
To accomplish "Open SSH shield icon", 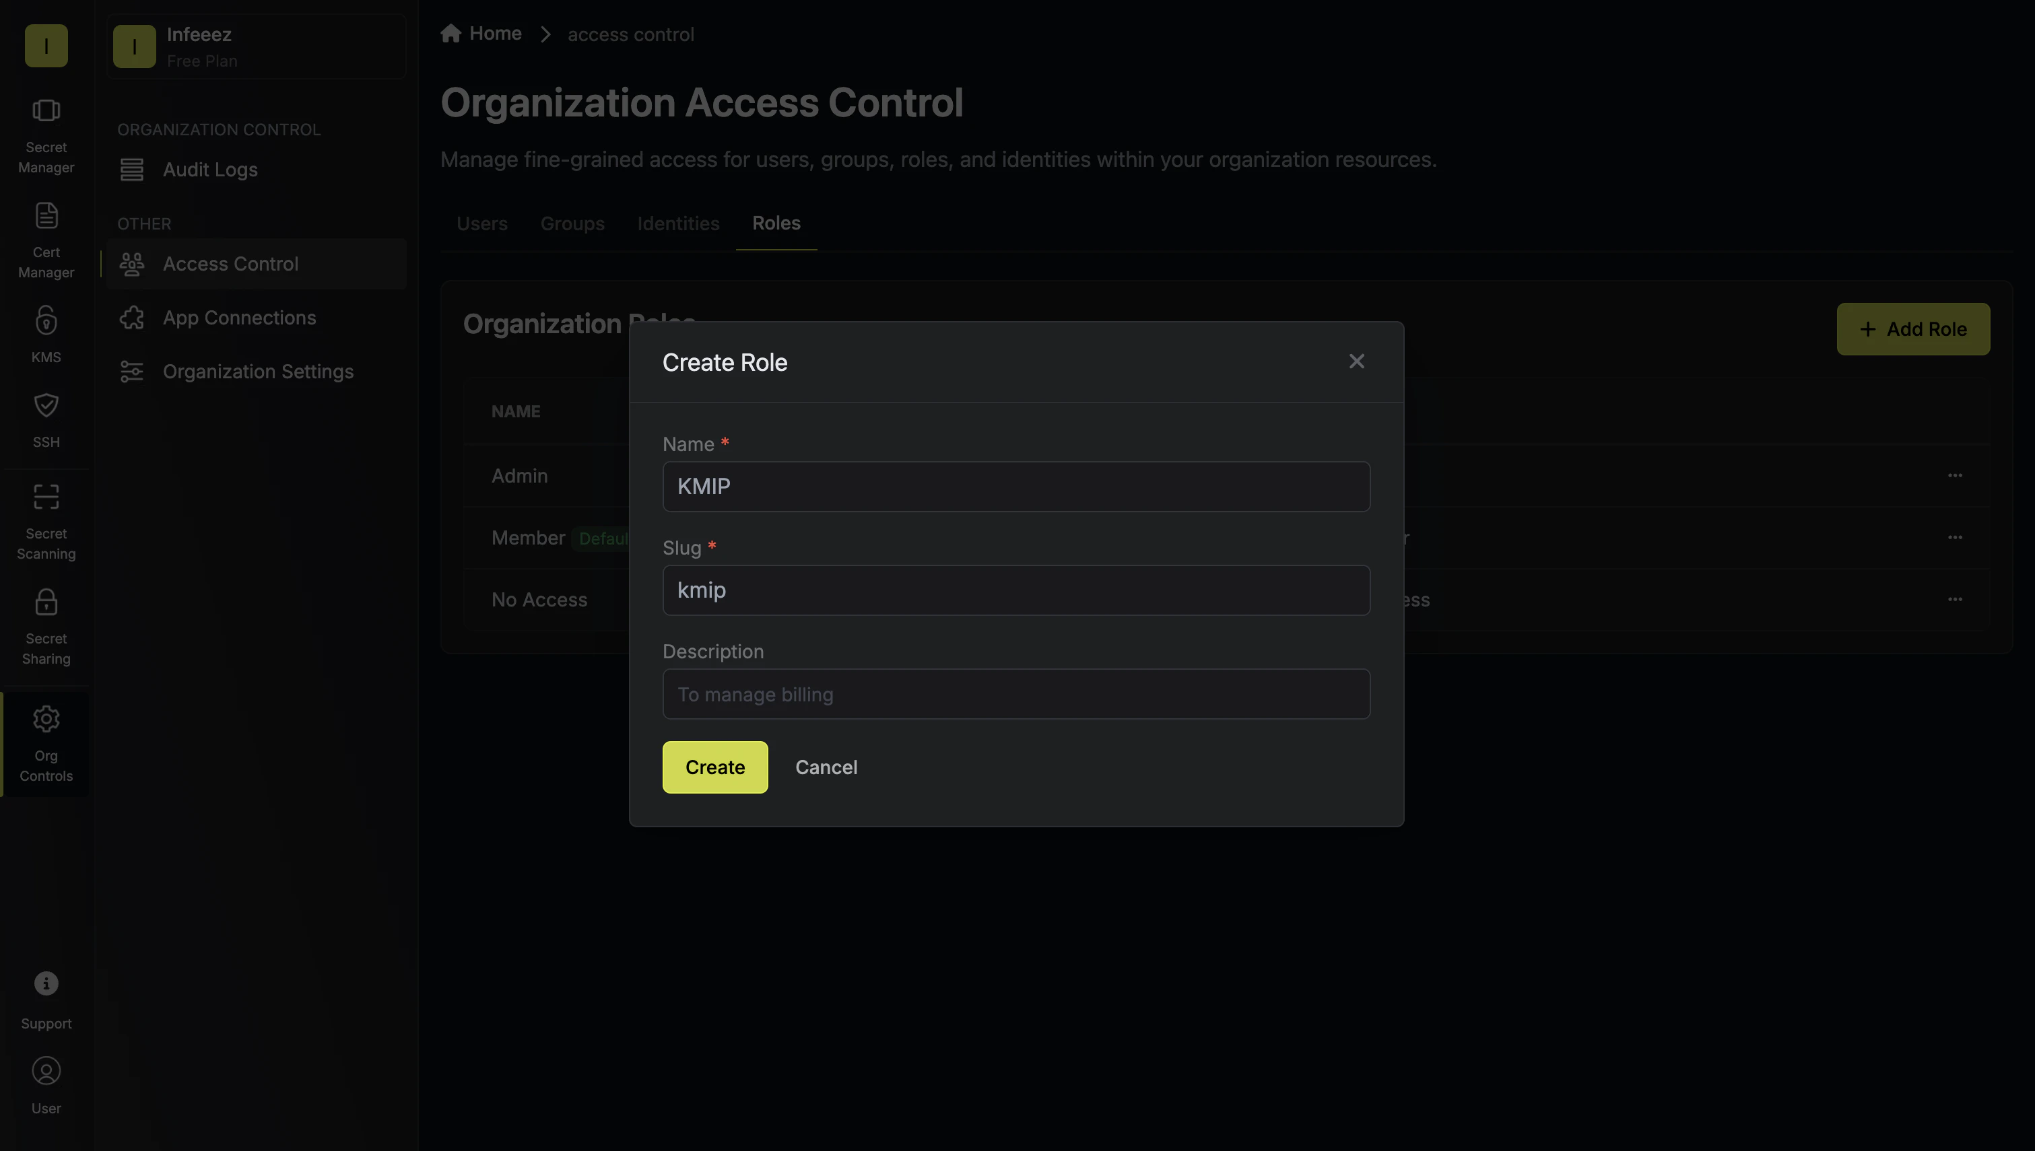I will [46, 405].
